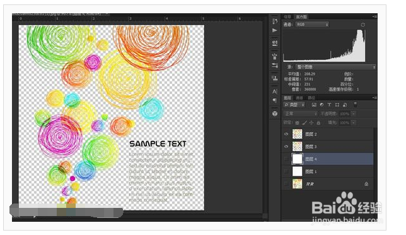Click the layer name 图层 1

[311, 171]
